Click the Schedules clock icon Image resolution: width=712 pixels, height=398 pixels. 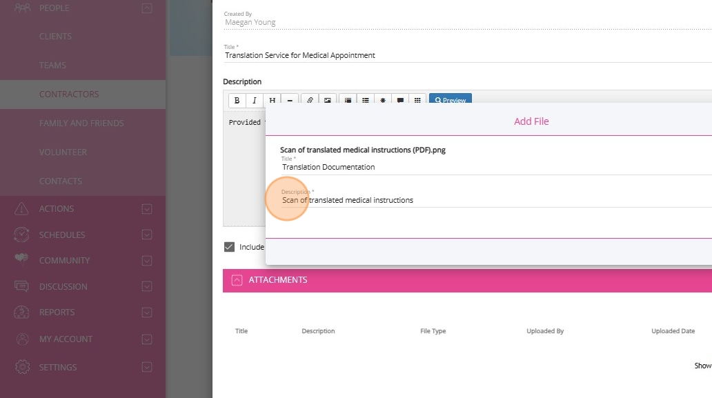[21, 235]
